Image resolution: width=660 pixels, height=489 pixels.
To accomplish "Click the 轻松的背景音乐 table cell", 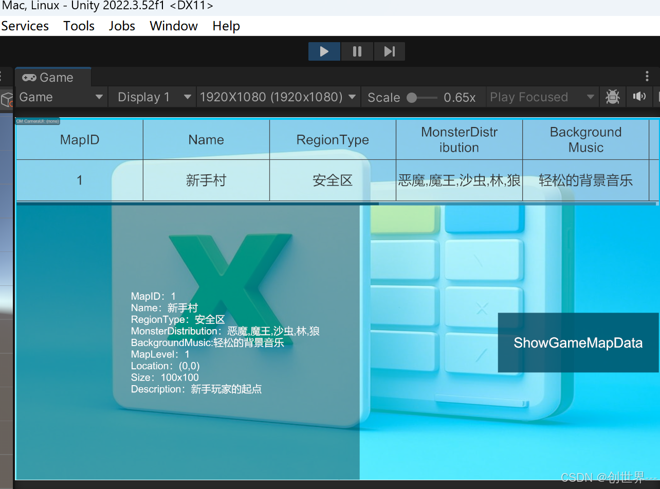I will tap(585, 180).
